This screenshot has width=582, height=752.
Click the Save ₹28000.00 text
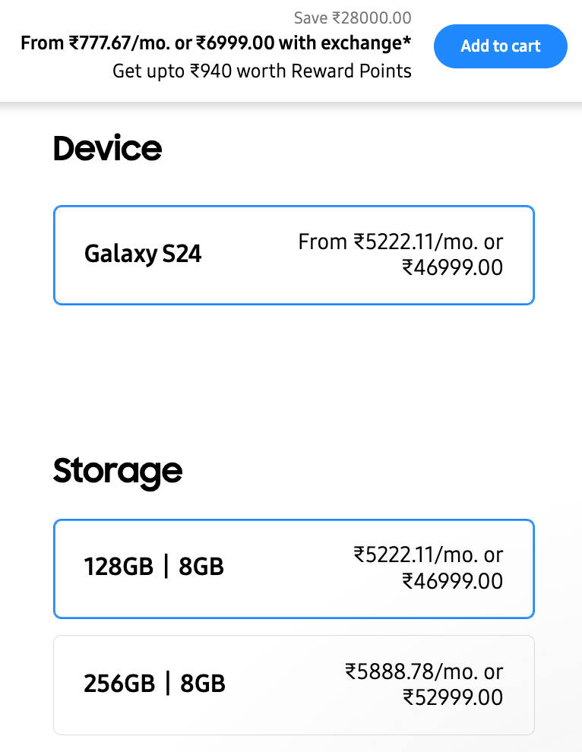pyautogui.click(x=353, y=18)
